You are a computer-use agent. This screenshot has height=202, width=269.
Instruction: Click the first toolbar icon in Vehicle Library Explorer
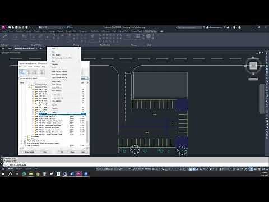click(x=22, y=72)
